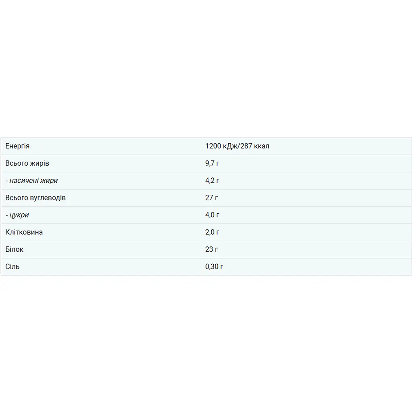Viewport: 413px width, 413px height.
Task: Select the 0,30 г salt value
Action: point(214,267)
